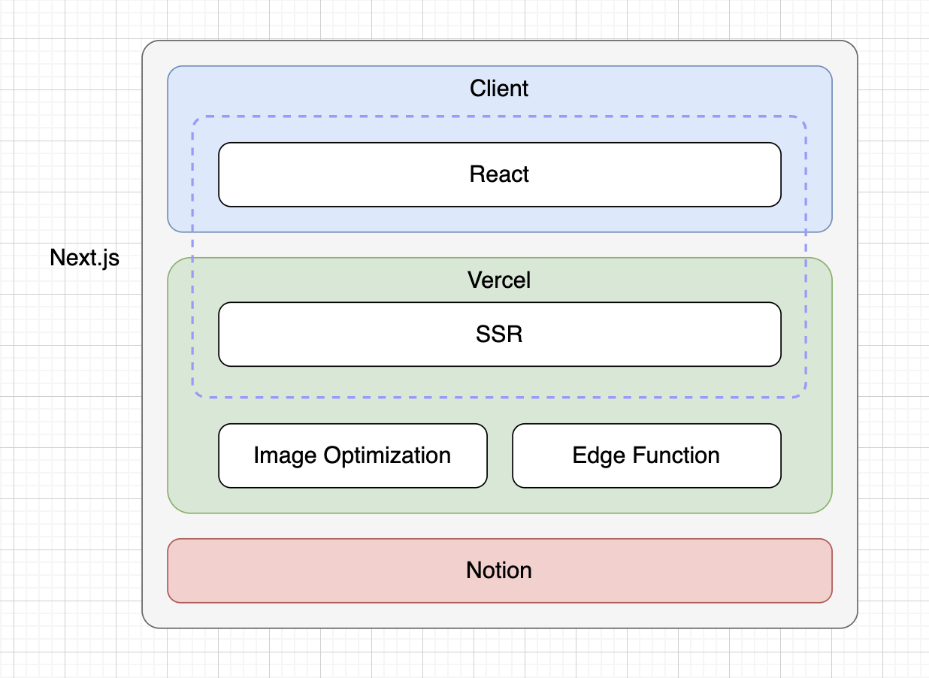929x678 pixels.
Task: Select the red Notion block
Action: (499, 571)
